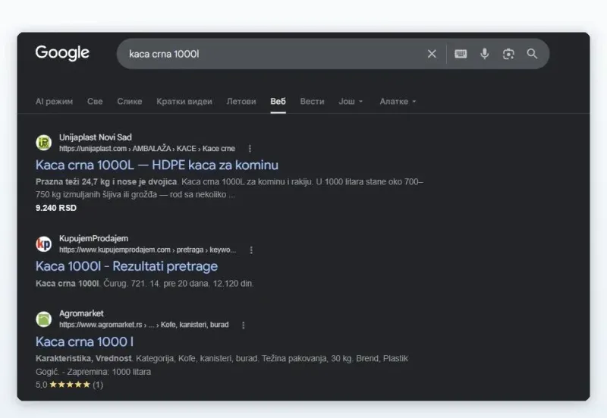Open the Кратки видеи tab

184,102
